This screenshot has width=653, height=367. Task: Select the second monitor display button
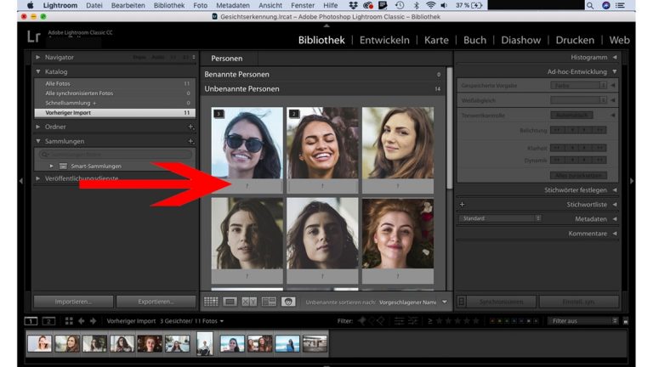coord(48,321)
